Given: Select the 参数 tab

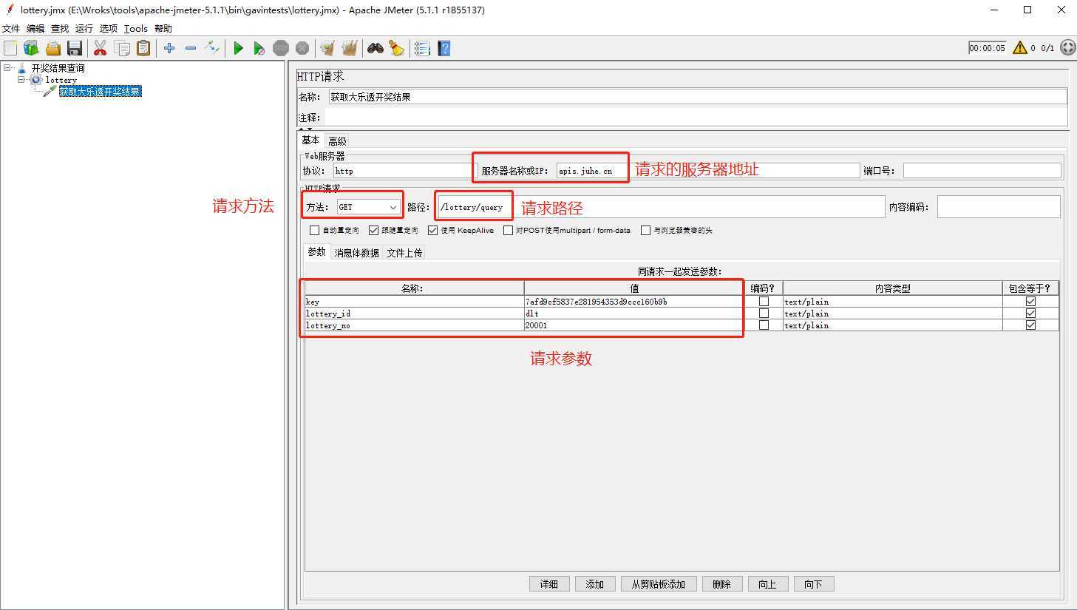Looking at the screenshot, I should pyautogui.click(x=317, y=252).
